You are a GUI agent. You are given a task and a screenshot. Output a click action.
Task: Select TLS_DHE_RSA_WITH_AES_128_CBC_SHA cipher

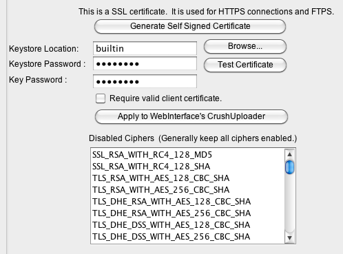pyautogui.click(x=187, y=202)
